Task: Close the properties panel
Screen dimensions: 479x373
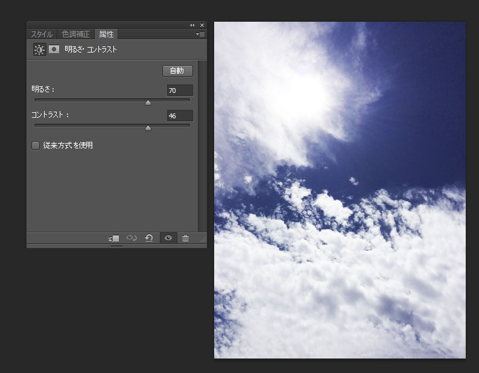Action: point(202,25)
